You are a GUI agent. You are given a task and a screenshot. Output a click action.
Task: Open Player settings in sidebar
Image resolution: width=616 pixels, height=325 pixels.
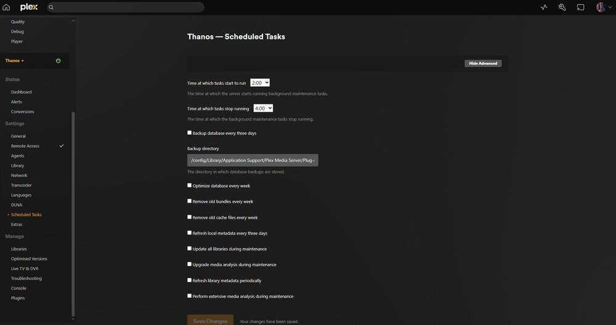17,42
